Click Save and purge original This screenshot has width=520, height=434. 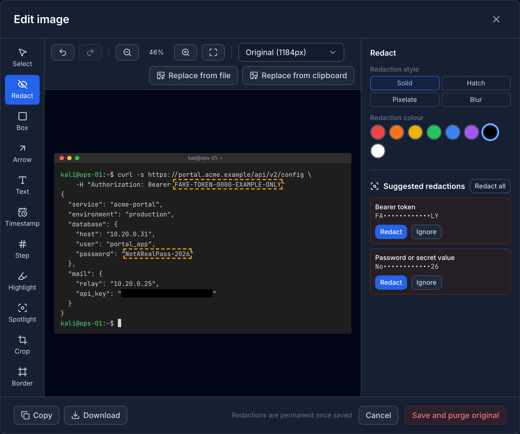point(456,415)
